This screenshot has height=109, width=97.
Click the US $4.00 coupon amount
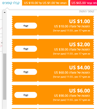point(80,68)
